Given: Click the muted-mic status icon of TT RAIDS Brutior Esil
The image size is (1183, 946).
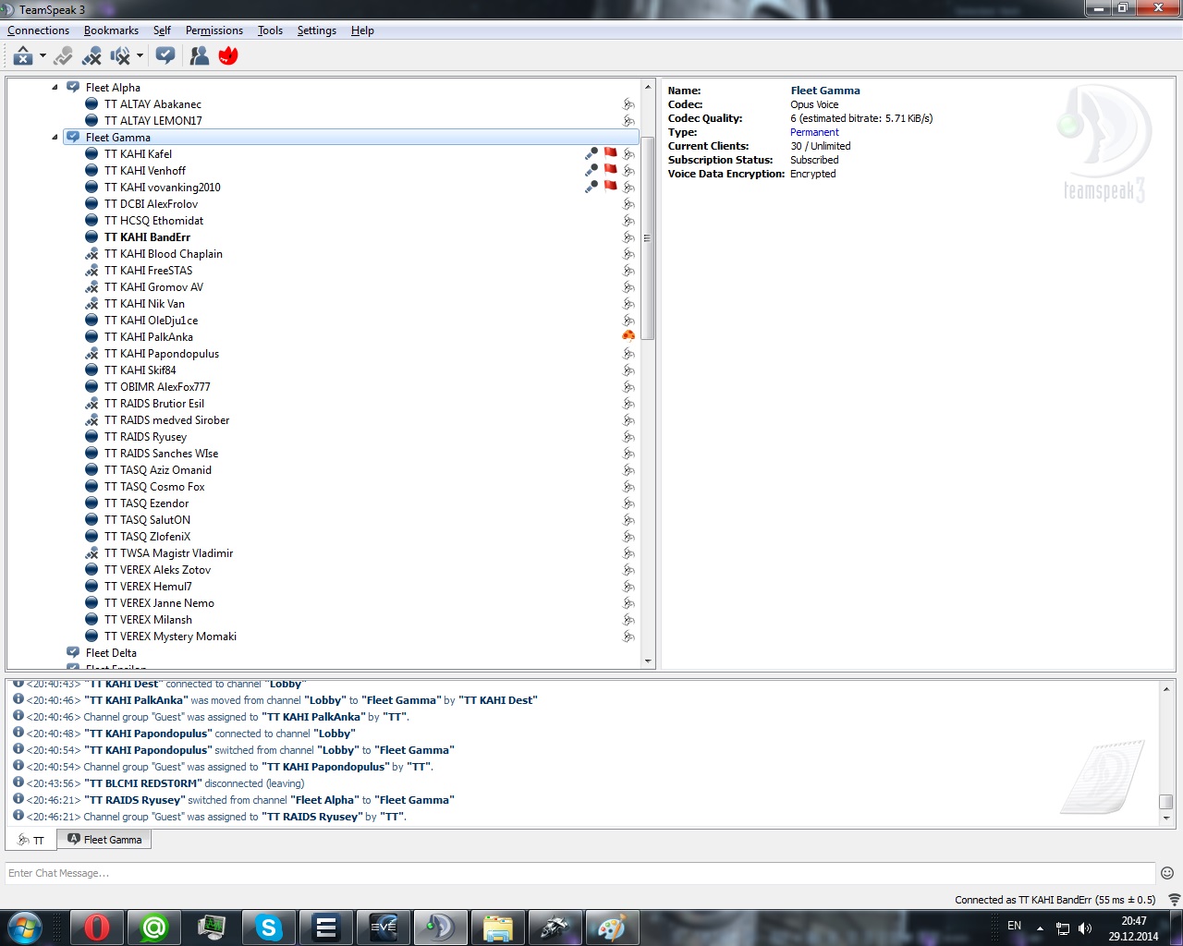Looking at the screenshot, I should coord(91,404).
